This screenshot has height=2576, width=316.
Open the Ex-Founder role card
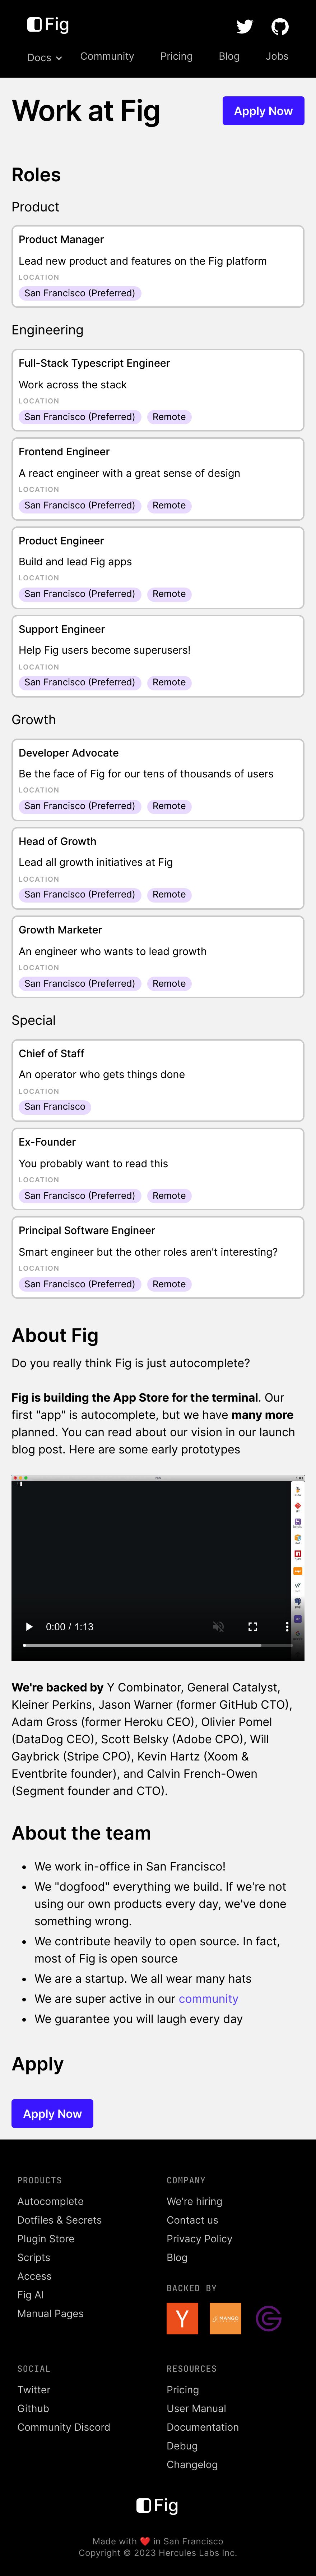(158, 1169)
